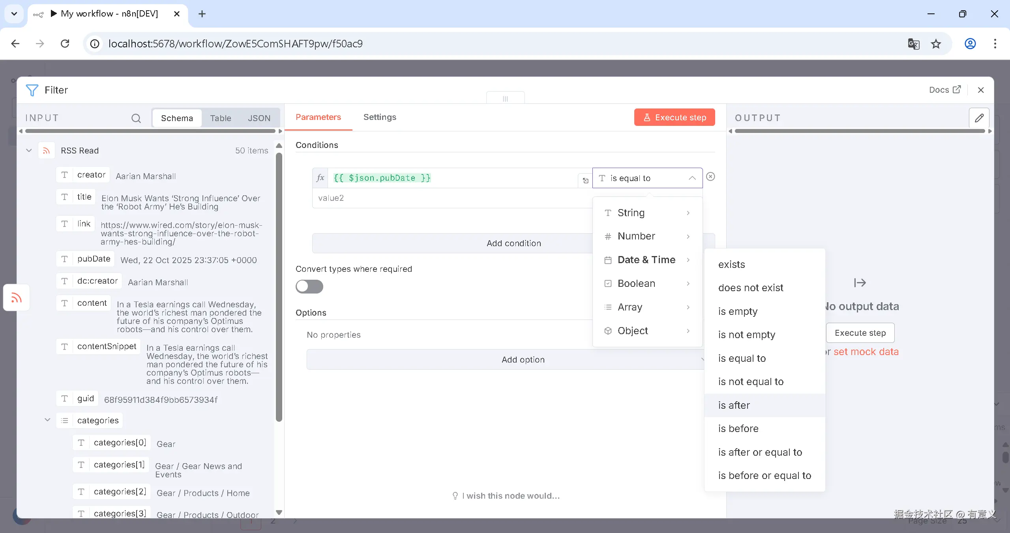
Task: Collapse the categories array node
Action: coord(47,420)
